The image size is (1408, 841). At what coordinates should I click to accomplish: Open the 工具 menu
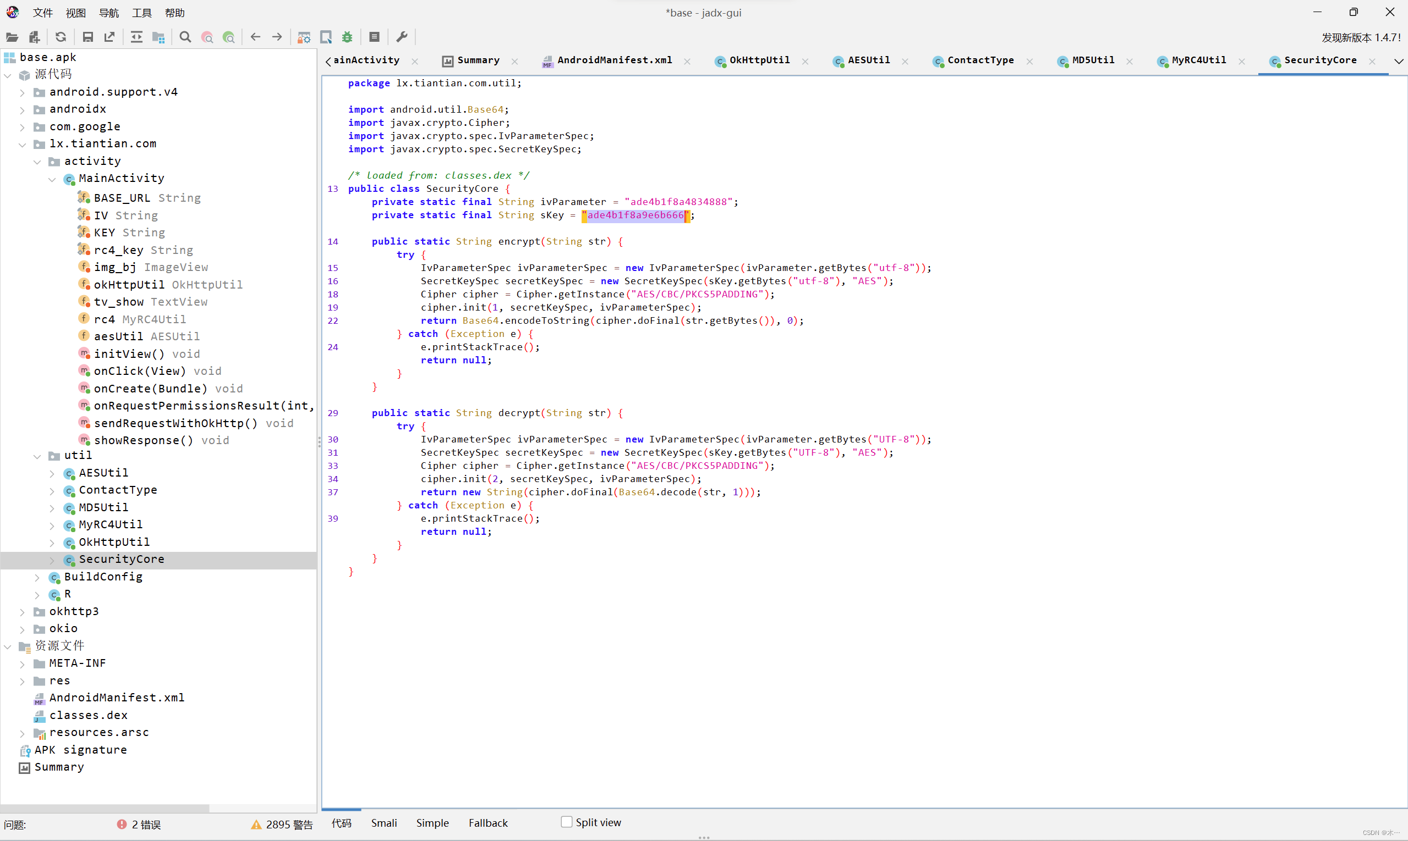142,13
